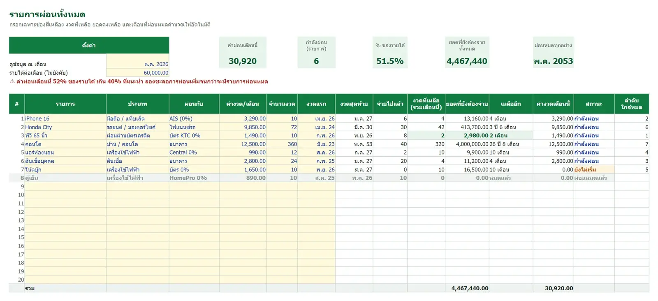
Task: Click the remaining time 26 ปี 8 เดือน
Action: 511,144
